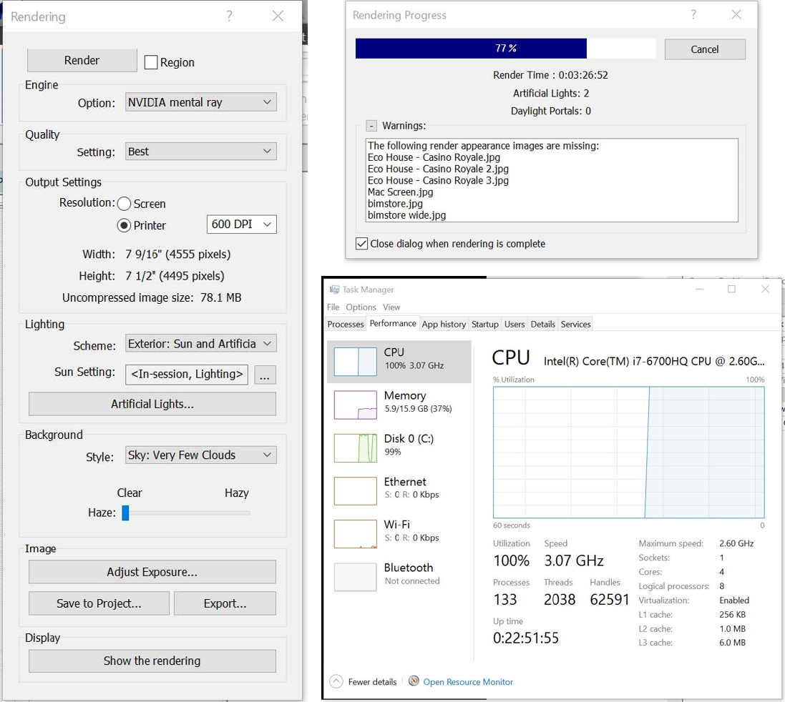Screen dimensions: 785x702
Task: Click the 77% render progress bar
Action: (506, 49)
